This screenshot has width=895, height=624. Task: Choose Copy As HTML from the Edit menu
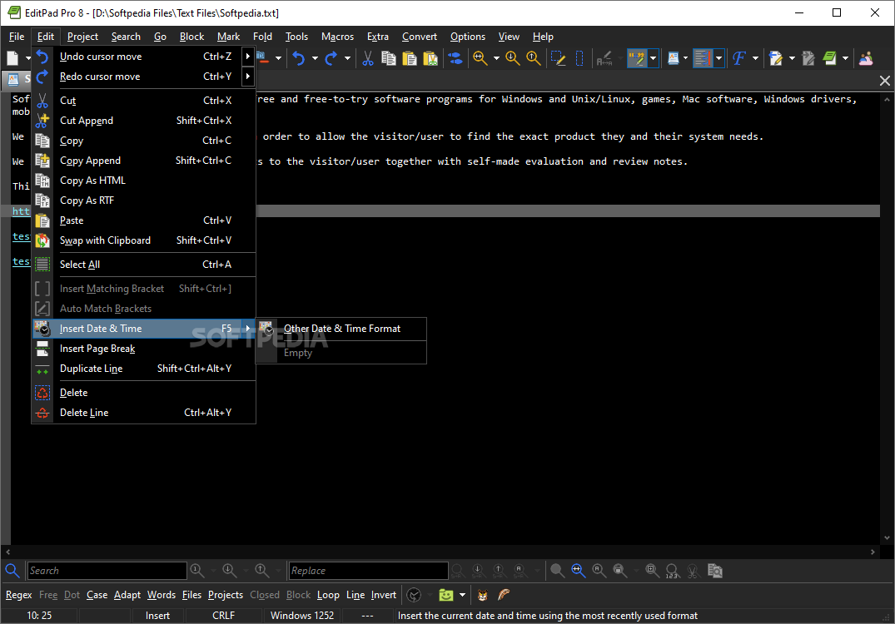click(x=144, y=181)
